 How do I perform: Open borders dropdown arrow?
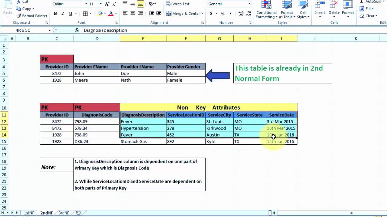click(90, 14)
